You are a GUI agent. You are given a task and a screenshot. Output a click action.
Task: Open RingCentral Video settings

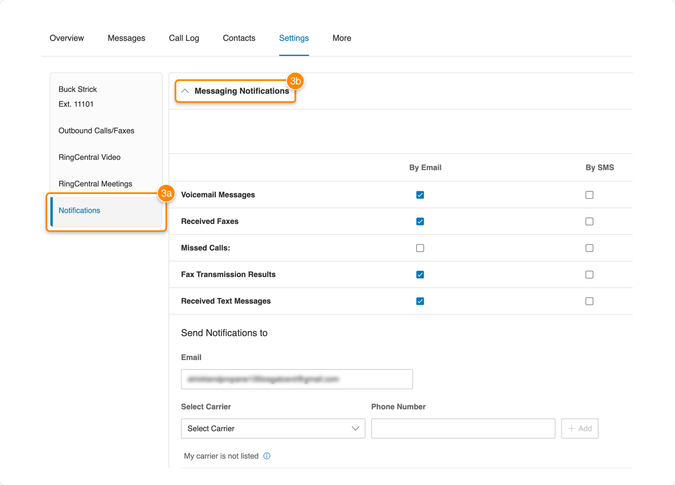click(89, 157)
